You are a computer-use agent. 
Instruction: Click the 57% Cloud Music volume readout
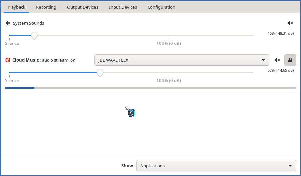click(x=281, y=70)
